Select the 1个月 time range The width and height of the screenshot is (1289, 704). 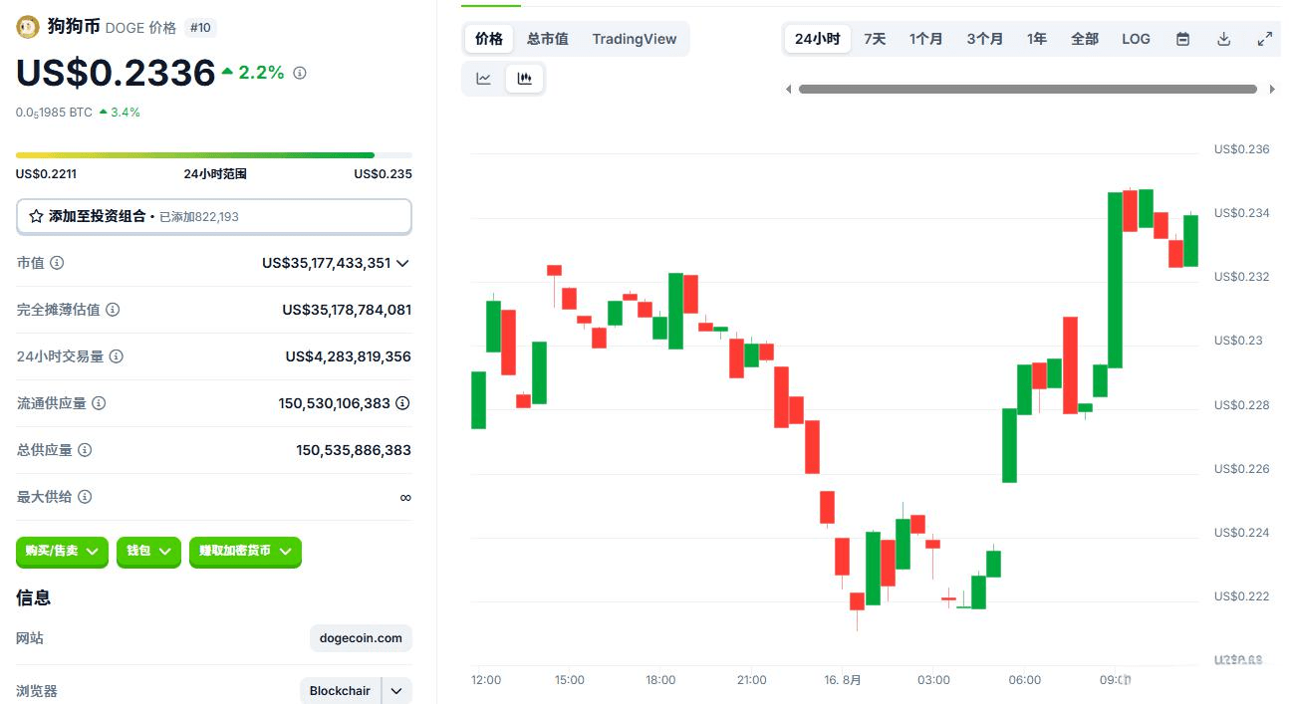click(x=925, y=39)
